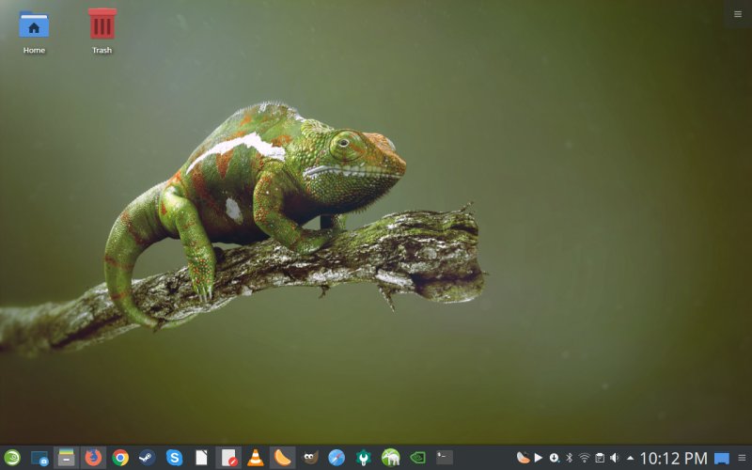Launch GIMP image editor

pyautogui.click(x=309, y=458)
